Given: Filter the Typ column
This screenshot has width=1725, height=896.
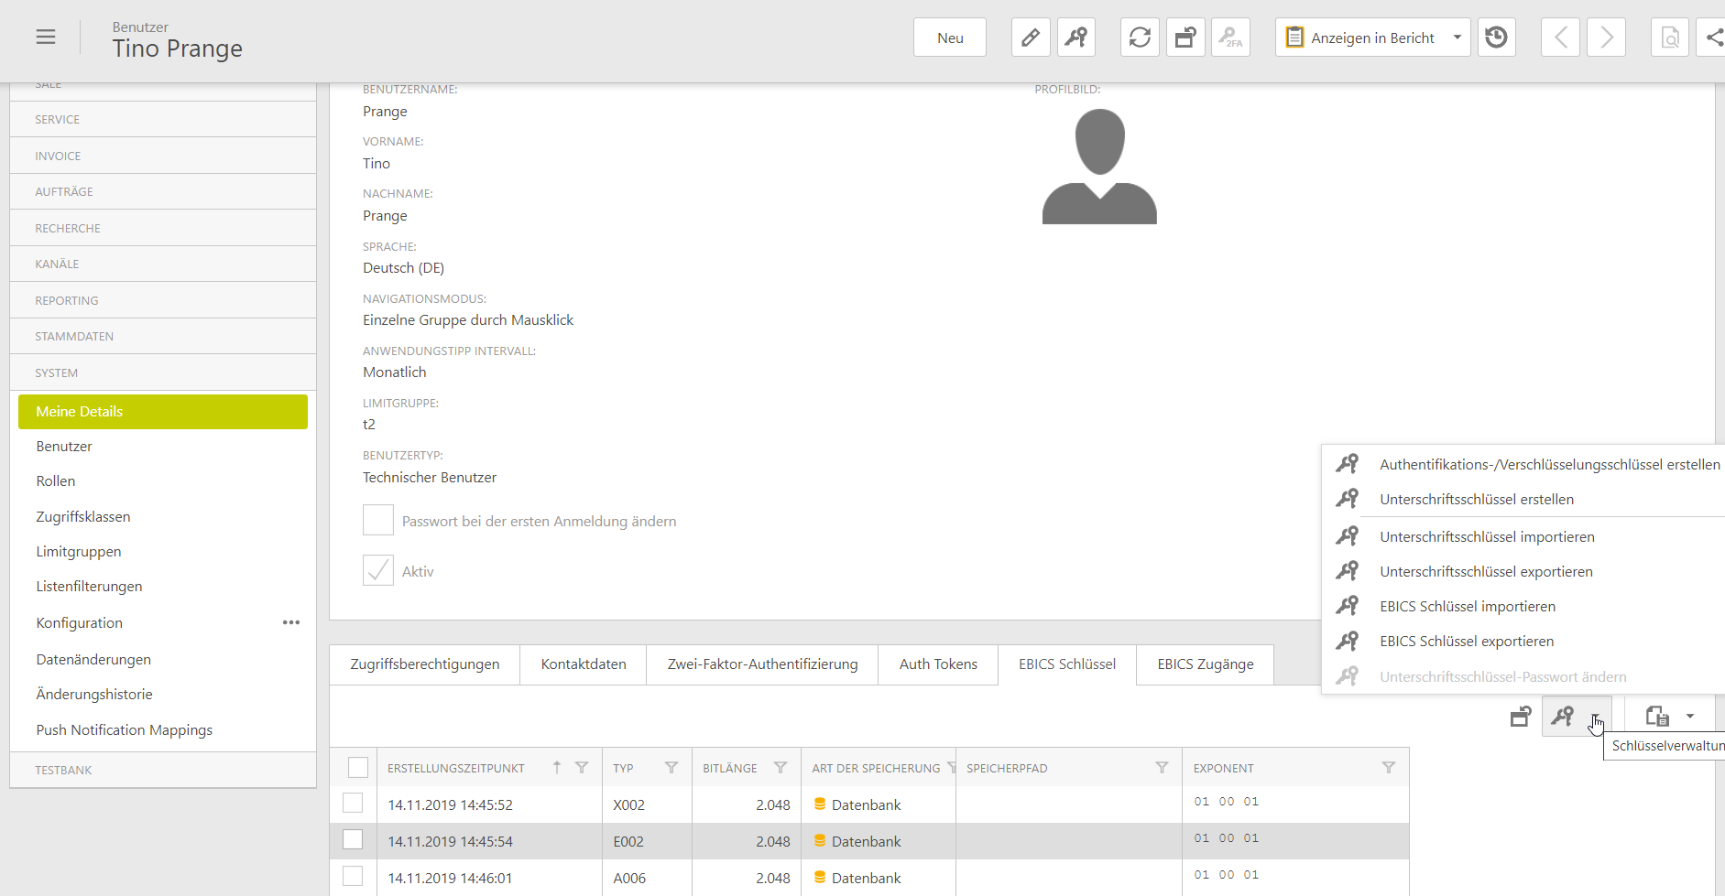Looking at the screenshot, I should click(x=671, y=768).
